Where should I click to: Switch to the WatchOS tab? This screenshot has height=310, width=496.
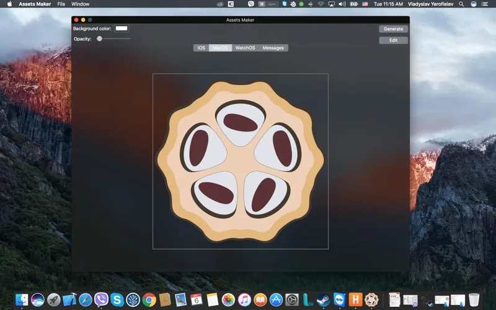click(246, 48)
